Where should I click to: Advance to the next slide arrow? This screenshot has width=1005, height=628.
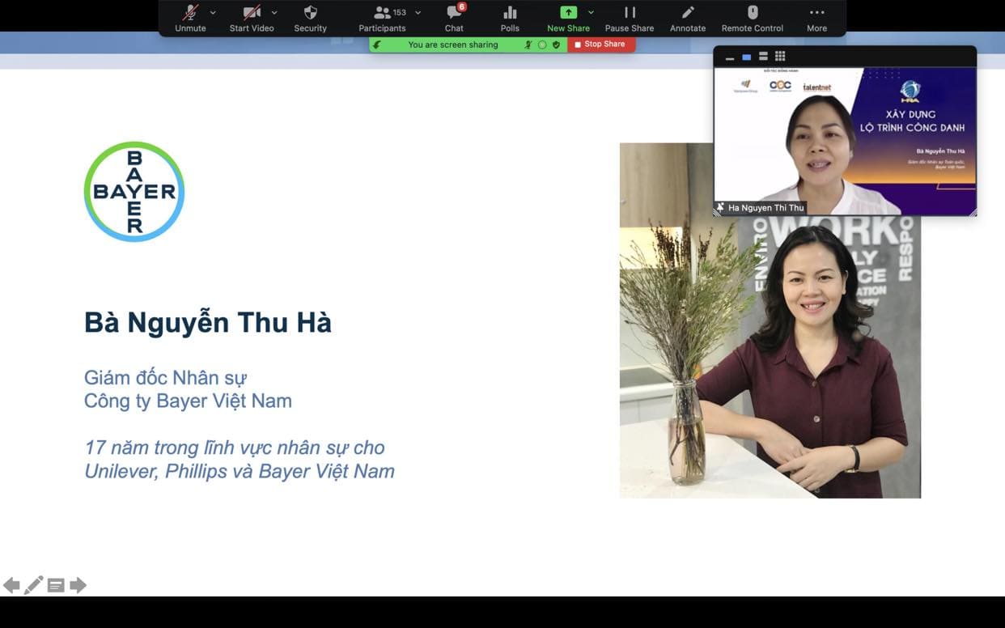pos(78,585)
